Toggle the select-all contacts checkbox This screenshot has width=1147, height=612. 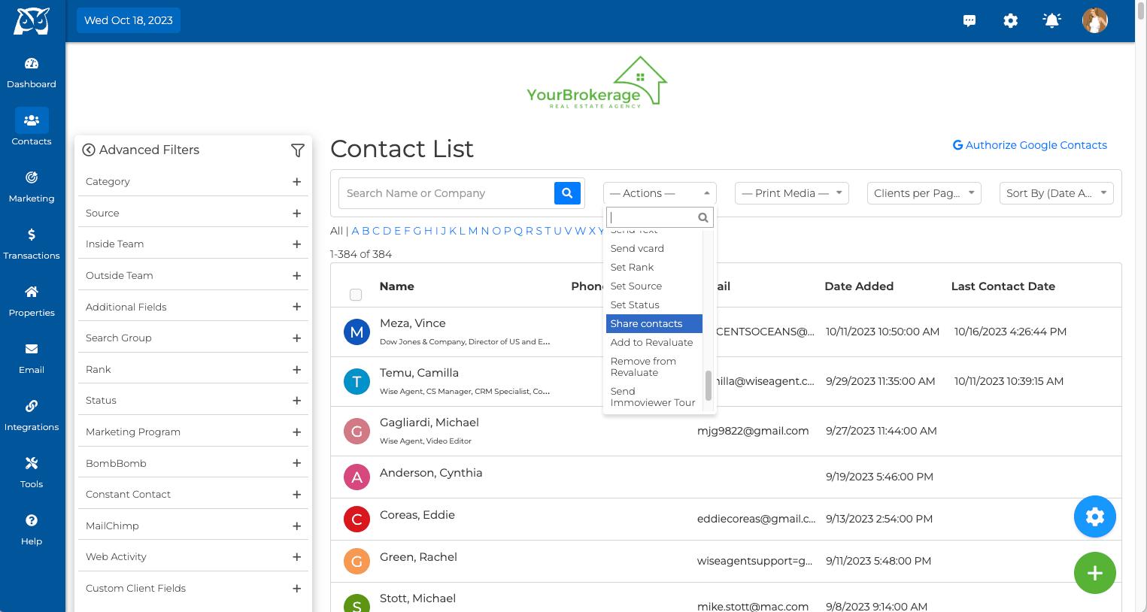click(x=356, y=295)
